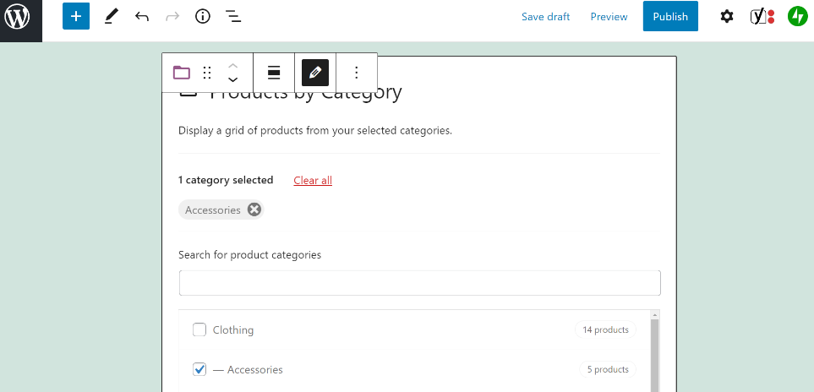The width and height of the screenshot is (814, 392).
Task: Undo the last change
Action: pyautogui.click(x=142, y=17)
